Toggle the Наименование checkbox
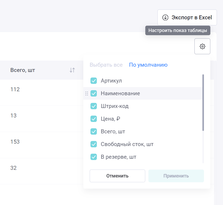Screen dimensions: 223x205 pyautogui.click(x=94, y=93)
